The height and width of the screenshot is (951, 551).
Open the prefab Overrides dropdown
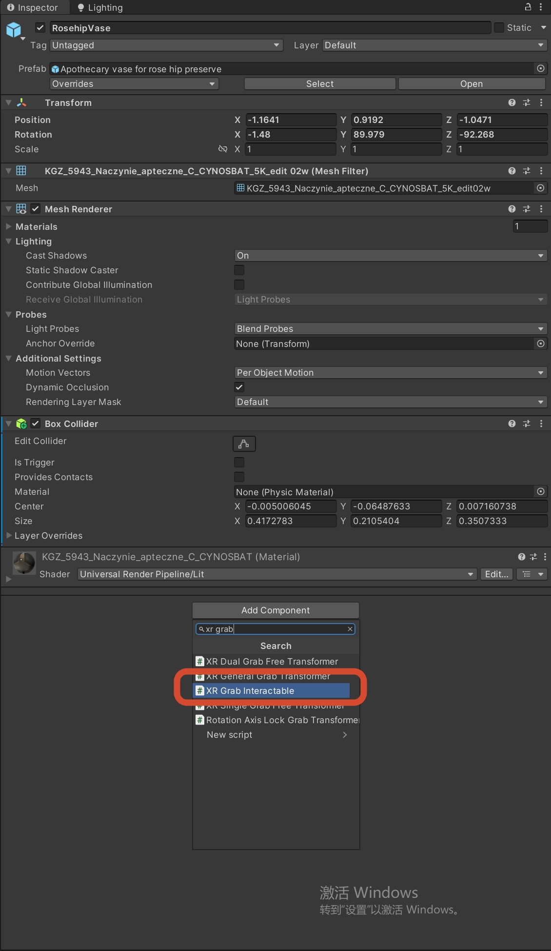tap(134, 83)
